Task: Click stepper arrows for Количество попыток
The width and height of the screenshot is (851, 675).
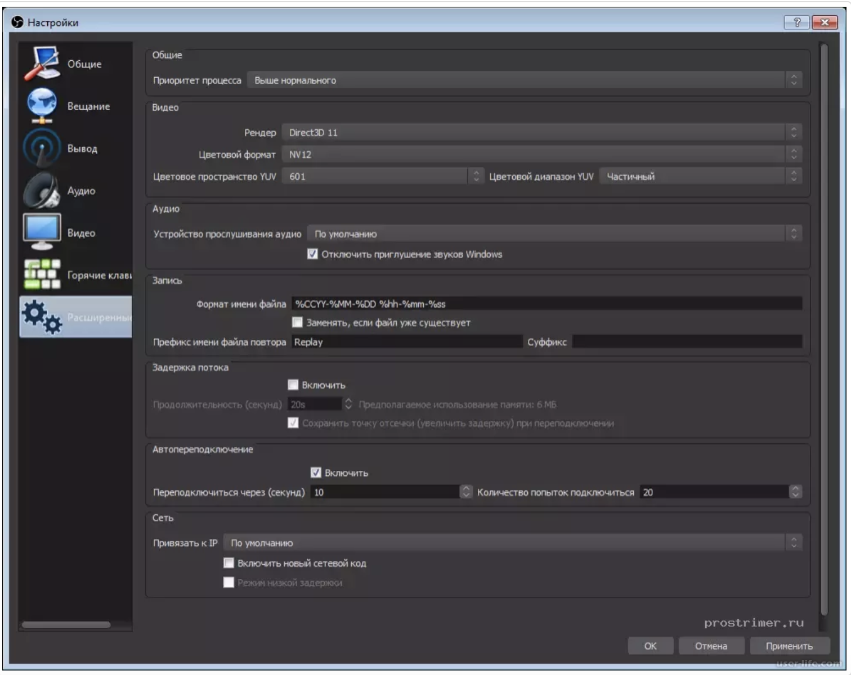Action: point(795,492)
